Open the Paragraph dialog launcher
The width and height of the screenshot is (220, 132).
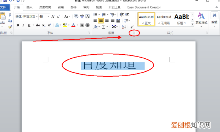tap(133, 33)
